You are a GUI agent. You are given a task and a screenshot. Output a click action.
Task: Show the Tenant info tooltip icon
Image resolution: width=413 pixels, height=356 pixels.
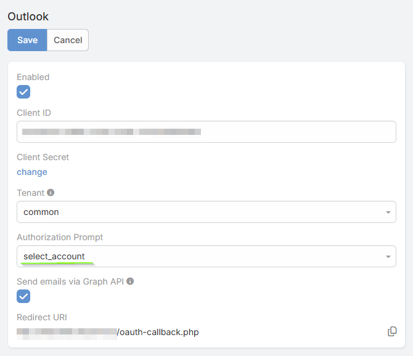(x=51, y=193)
